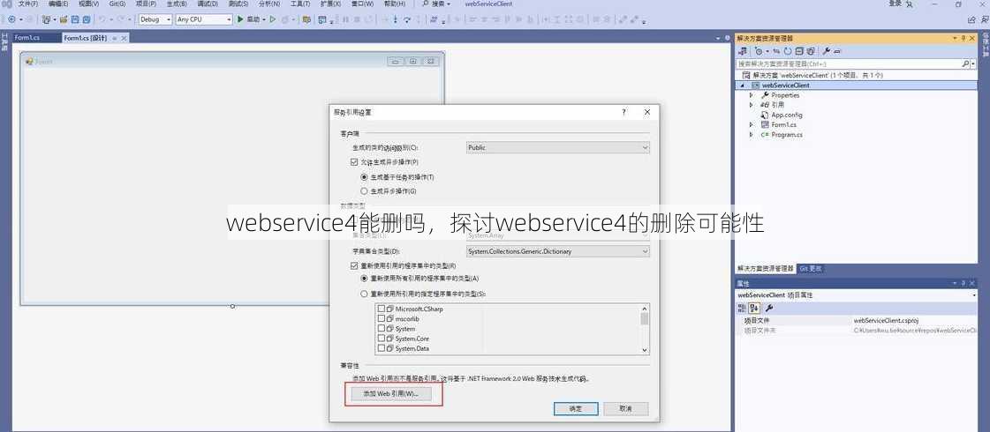Open the Any CPU platform dropdown
Image resolution: width=990 pixels, height=432 pixels.
(204, 19)
